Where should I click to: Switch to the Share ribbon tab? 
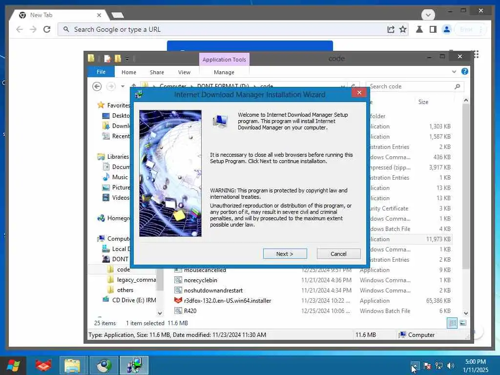coord(157,72)
